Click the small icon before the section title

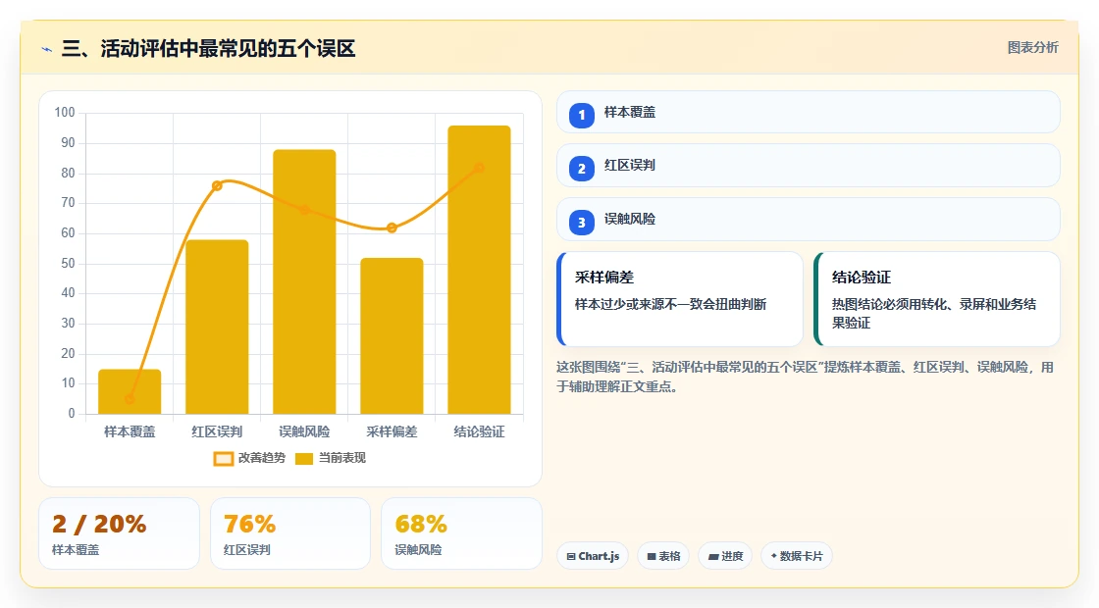[47, 49]
